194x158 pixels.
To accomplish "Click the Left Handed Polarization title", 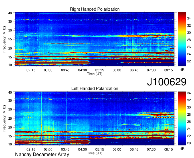I will point(95,88).
